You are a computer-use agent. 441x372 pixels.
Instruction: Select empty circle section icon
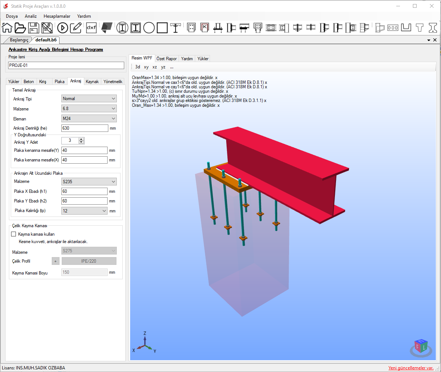[149, 28]
